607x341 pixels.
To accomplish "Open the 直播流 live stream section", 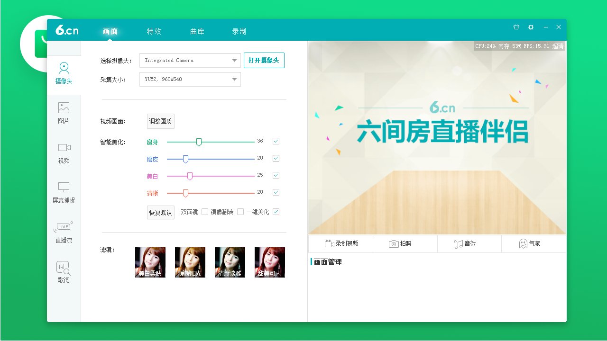I will (x=64, y=233).
